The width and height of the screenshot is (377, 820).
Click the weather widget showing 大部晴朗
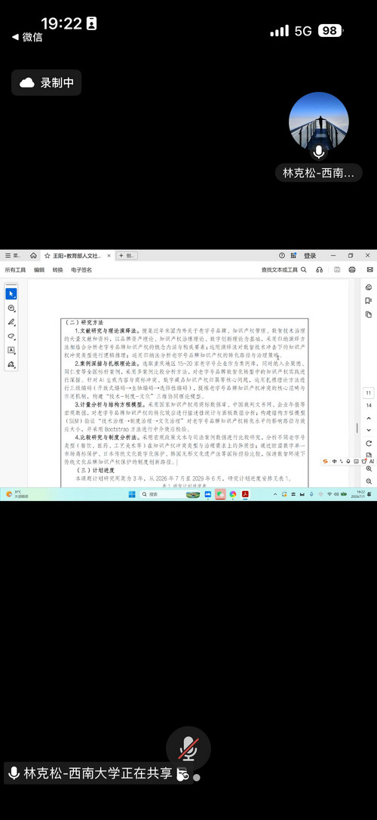[17, 494]
